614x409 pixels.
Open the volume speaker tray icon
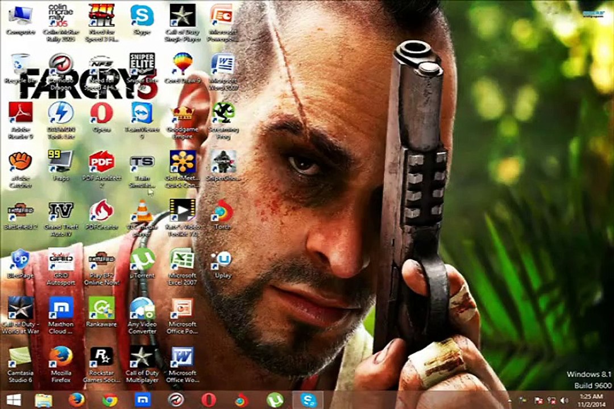[x=565, y=400]
